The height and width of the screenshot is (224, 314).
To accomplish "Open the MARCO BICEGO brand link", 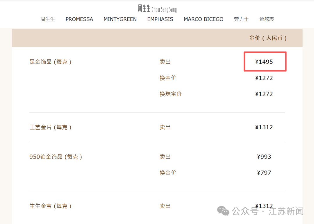I will tap(204, 19).
